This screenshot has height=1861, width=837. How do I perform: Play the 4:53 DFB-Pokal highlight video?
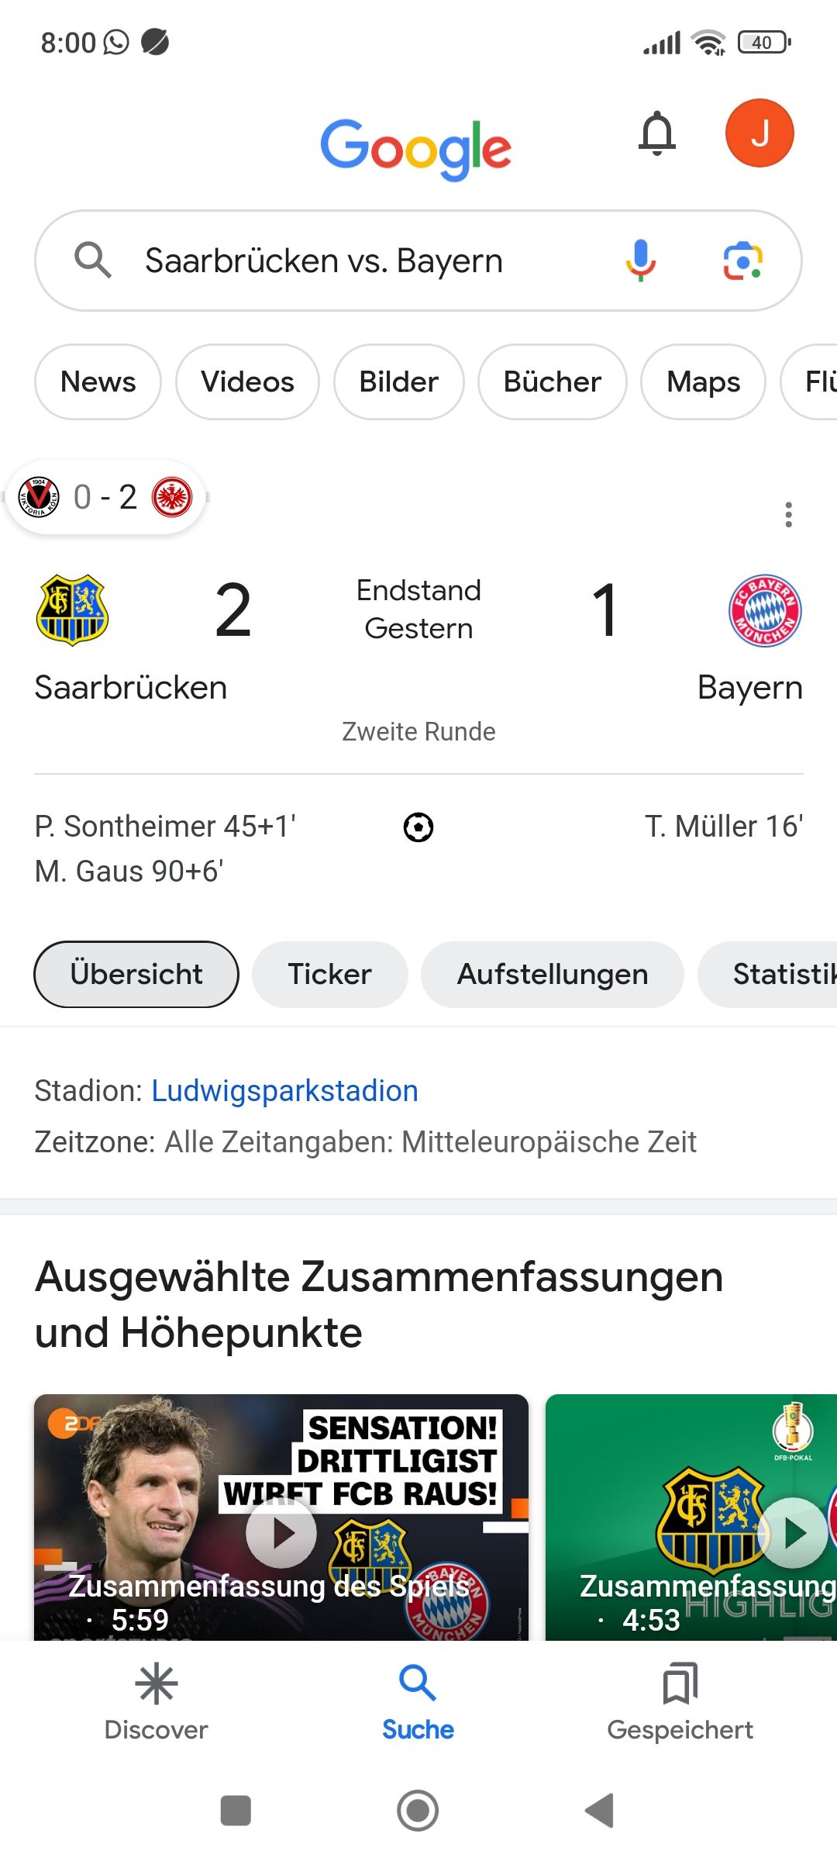point(792,1532)
